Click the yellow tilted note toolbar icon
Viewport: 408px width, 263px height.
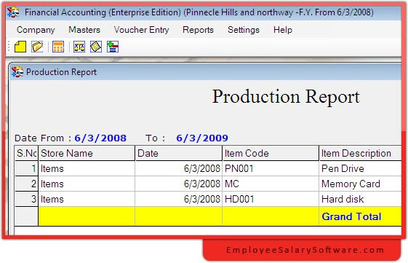pos(96,47)
